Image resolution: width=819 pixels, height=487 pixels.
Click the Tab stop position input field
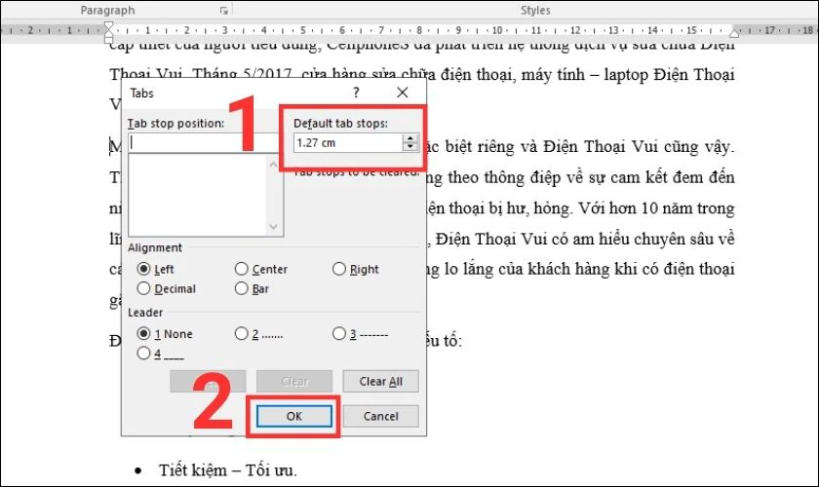coord(205,142)
